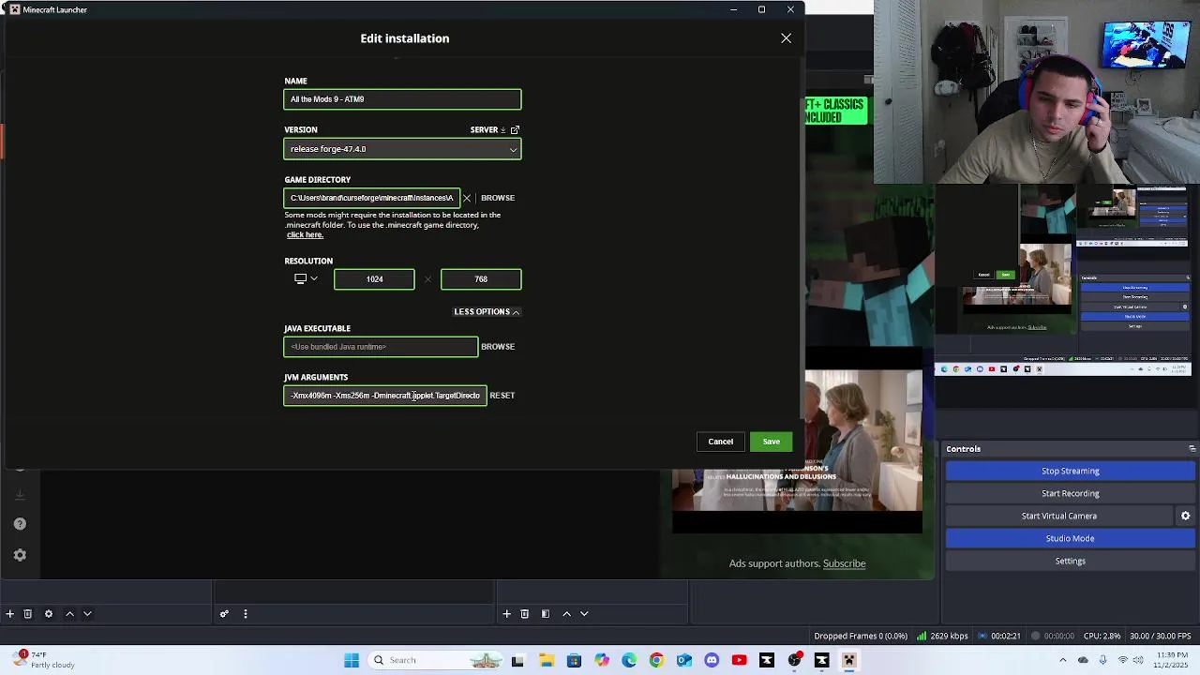1200x675 pixels.
Task: Click the Controls dock options icon
Action: 1192,449
